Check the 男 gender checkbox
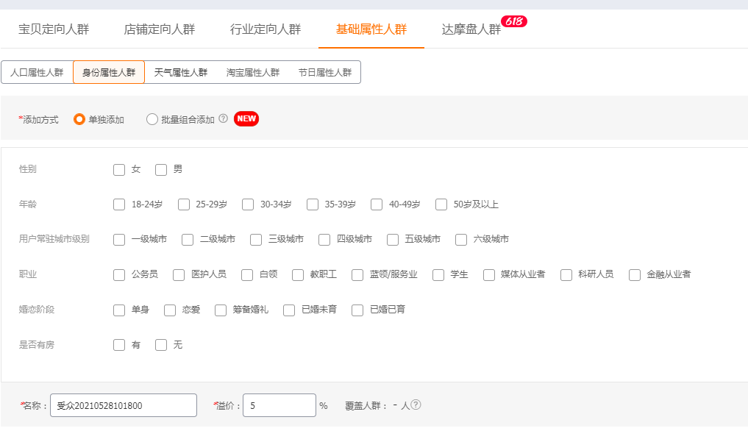This screenshot has width=748, height=431. (161, 170)
